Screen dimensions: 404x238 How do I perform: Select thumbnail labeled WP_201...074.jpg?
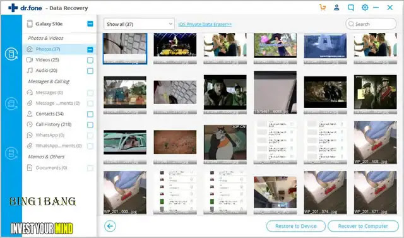(x=326, y=193)
